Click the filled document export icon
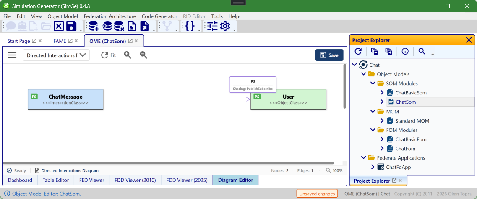This screenshot has width=477, height=199. pyautogui.click(x=144, y=26)
